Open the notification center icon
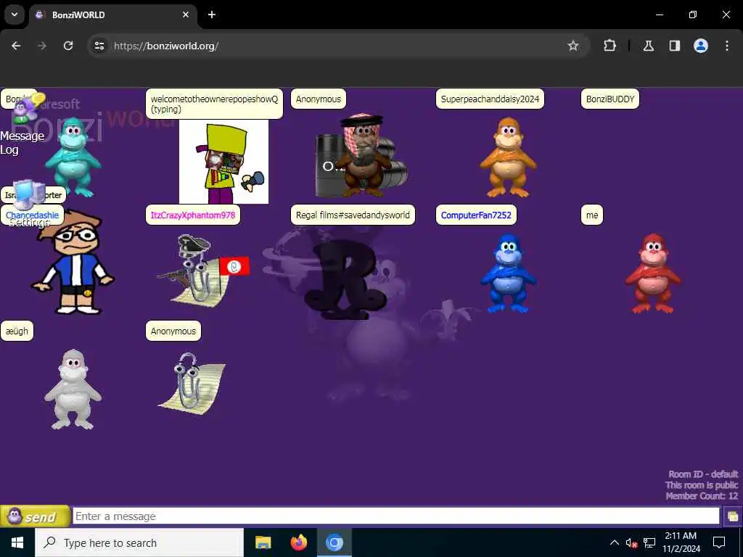This screenshot has width=743, height=557. tap(719, 542)
